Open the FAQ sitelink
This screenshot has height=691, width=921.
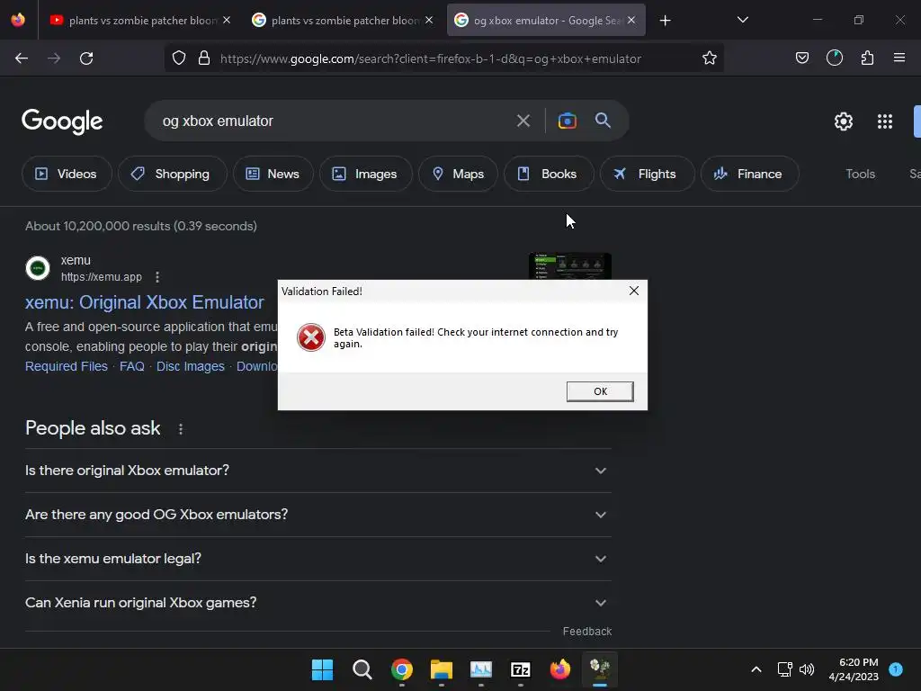131,366
